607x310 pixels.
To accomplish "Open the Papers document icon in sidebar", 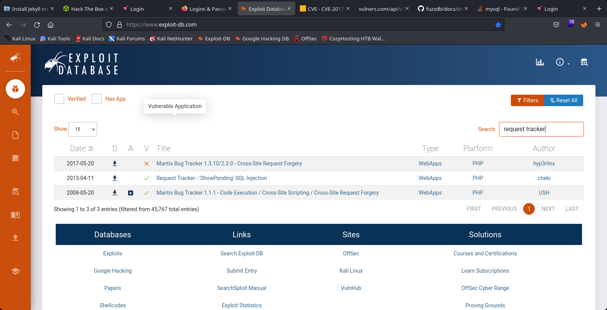I will click(x=15, y=135).
